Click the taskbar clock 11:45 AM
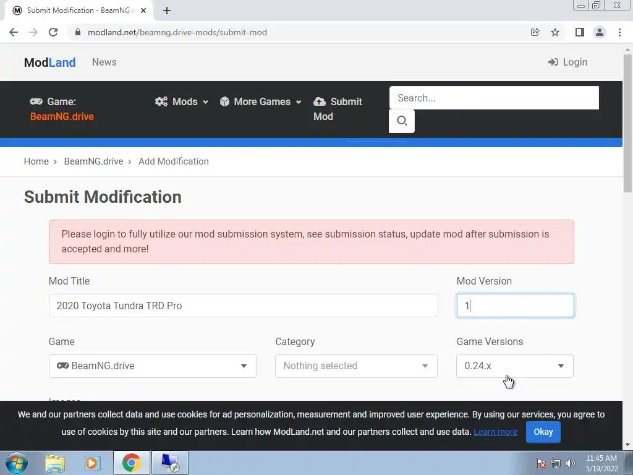This screenshot has width=633, height=475. pyautogui.click(x=601, y=458)
